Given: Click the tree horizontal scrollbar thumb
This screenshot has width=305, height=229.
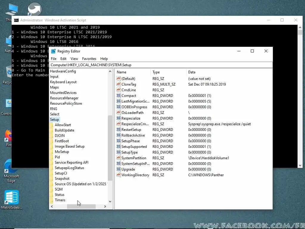Looking at the screenshot, I should 81,206.
